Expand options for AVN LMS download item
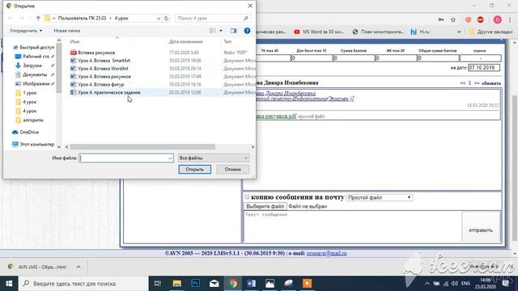 click(79, 267)
